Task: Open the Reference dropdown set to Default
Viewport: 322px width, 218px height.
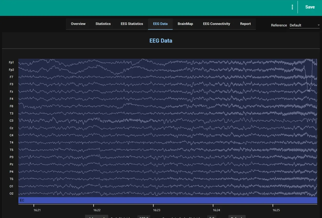Action: [x=305, y=25]
